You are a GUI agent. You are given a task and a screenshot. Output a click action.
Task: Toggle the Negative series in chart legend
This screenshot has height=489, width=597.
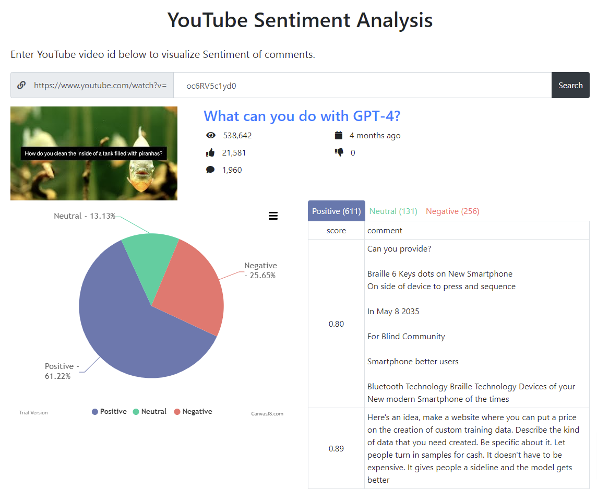tap(193, 411)
